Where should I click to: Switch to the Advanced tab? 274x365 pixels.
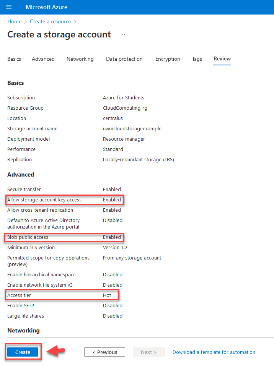43,59
